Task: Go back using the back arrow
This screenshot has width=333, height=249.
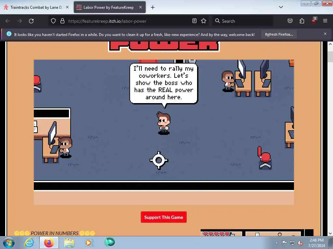Action: click(8, 21)
